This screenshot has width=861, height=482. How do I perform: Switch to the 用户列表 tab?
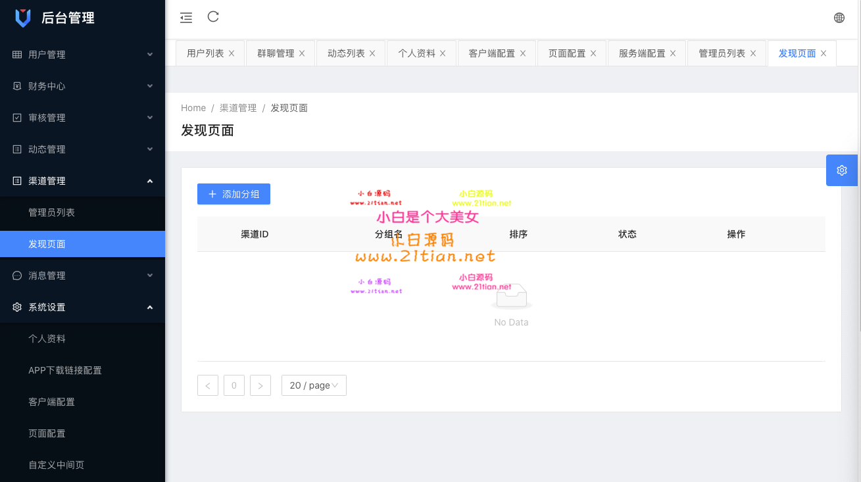[x=205, y=53]
